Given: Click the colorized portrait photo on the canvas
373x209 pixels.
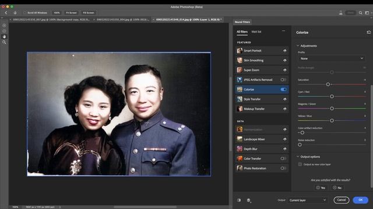Looking at the screenshot, I should 119,114.
